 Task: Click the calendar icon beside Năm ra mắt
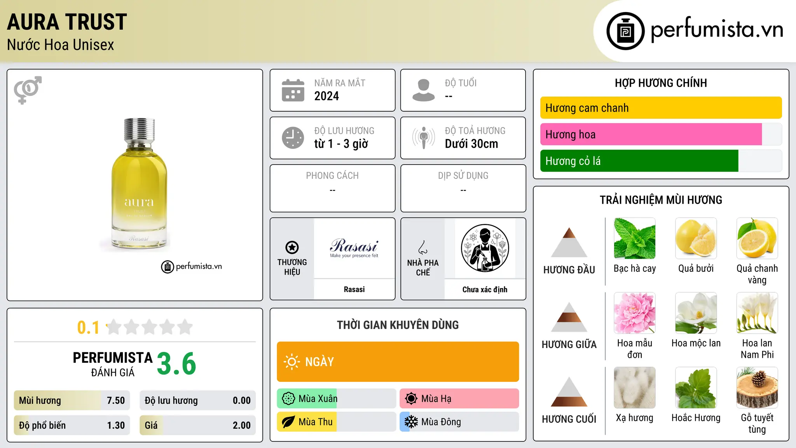(x=293, y=90)
